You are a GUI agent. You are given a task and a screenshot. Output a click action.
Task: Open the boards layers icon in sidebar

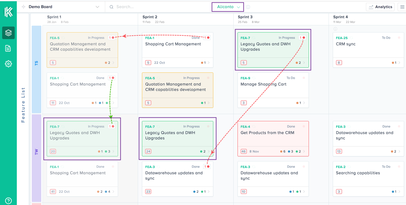pyautogui.click(x=8, y=33)
